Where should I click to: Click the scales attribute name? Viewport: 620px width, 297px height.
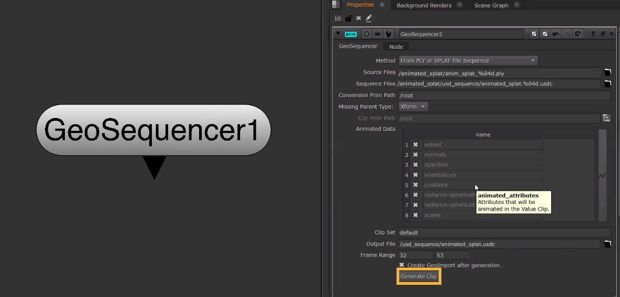pos(432,215)
